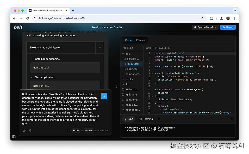Click the npm install command block
The width and height of the screenshot is (249, 154).
[65, 68]
